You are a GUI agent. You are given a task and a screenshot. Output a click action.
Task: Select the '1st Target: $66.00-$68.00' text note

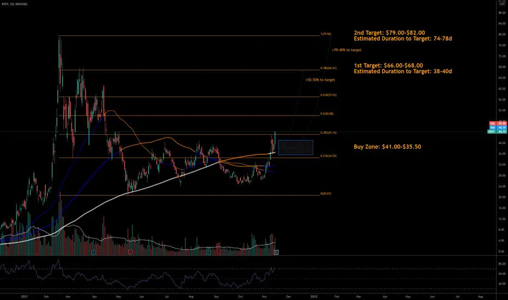389,65
